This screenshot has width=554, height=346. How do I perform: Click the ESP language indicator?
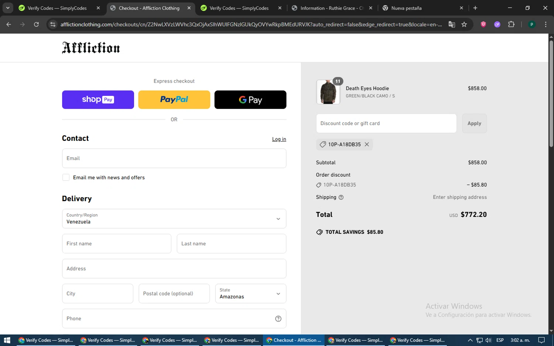pos(500,340)
